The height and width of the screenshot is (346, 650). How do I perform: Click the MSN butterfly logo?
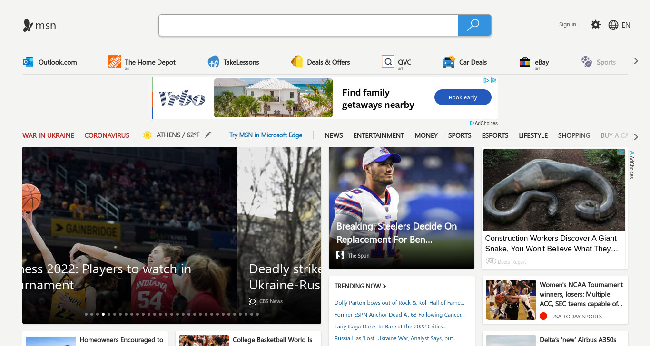click(x=28, y=25)
